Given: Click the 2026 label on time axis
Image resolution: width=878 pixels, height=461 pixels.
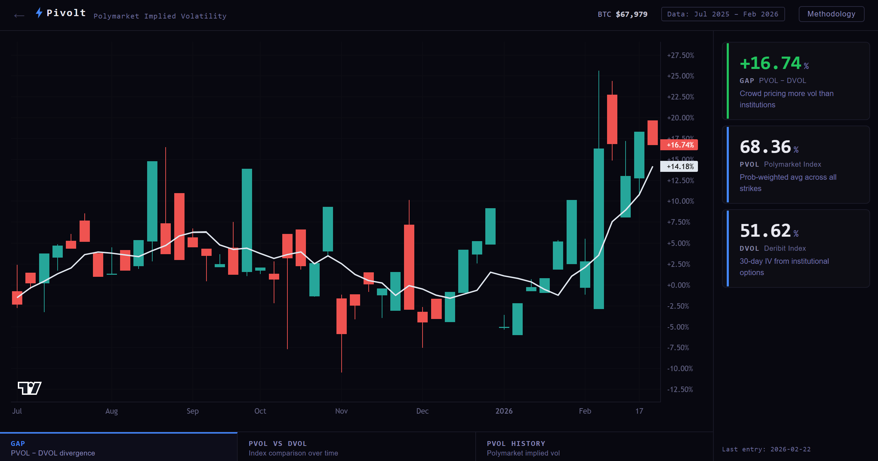Looking at the screenshot, I should [504, 411].
